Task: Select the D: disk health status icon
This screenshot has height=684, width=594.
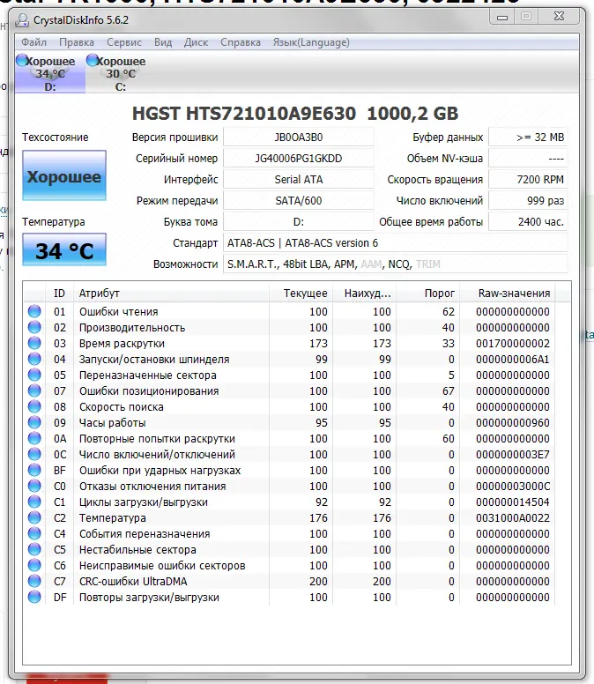Action: point(22,61)
